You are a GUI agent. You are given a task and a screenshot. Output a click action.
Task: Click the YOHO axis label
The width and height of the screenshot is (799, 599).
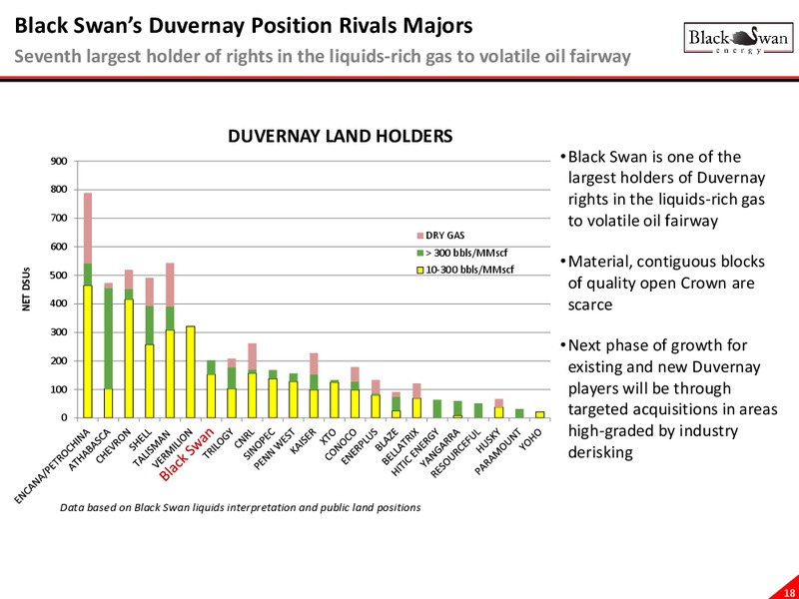coord(531,438)
